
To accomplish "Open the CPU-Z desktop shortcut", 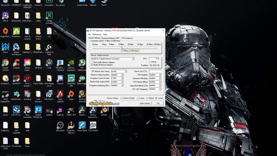I will point(5,17).
